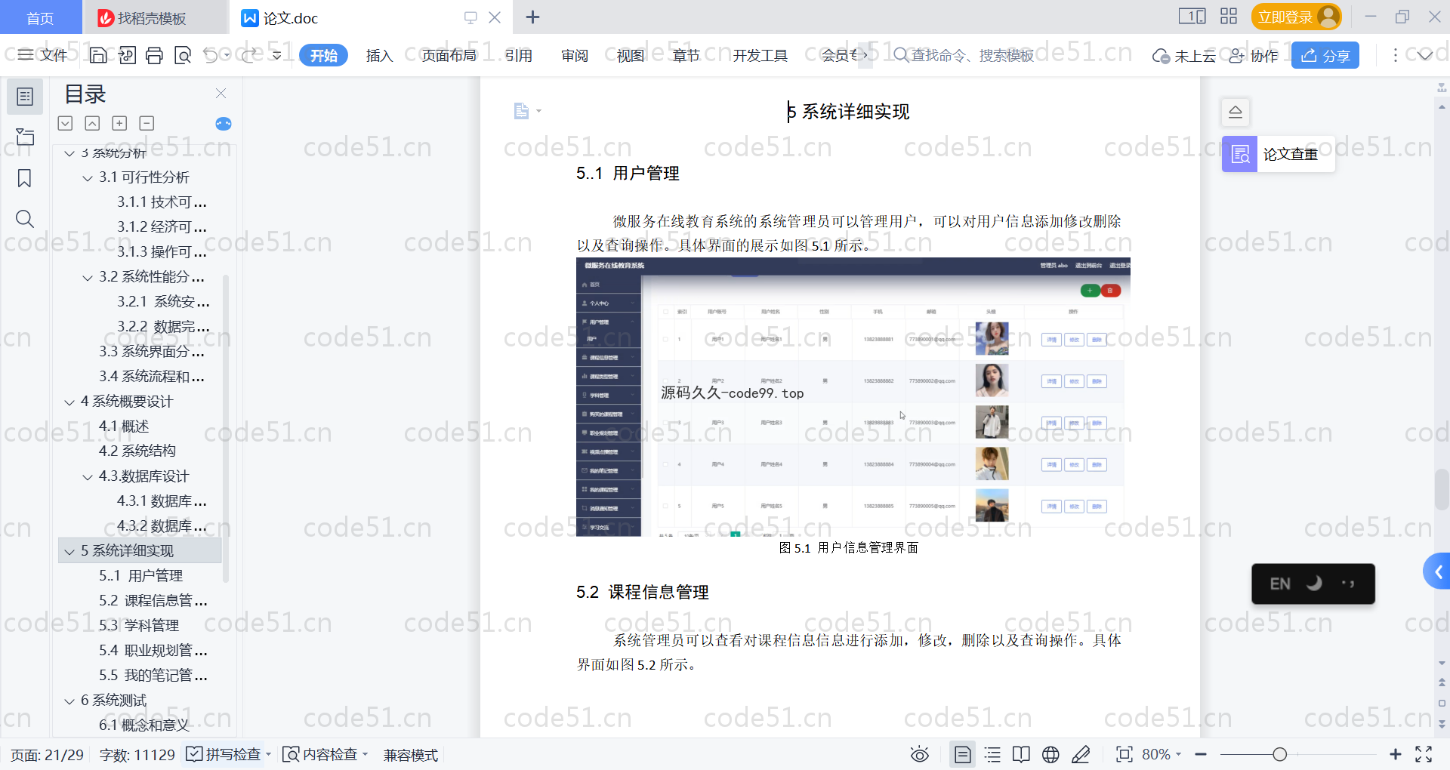
Task: Toggle writing mode pen icon
Action: (1081, 754)
